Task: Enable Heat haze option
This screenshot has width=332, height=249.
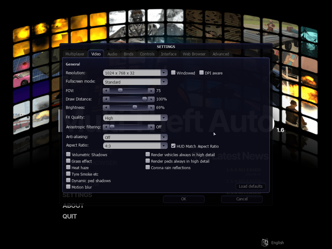Action: (68, 167)
